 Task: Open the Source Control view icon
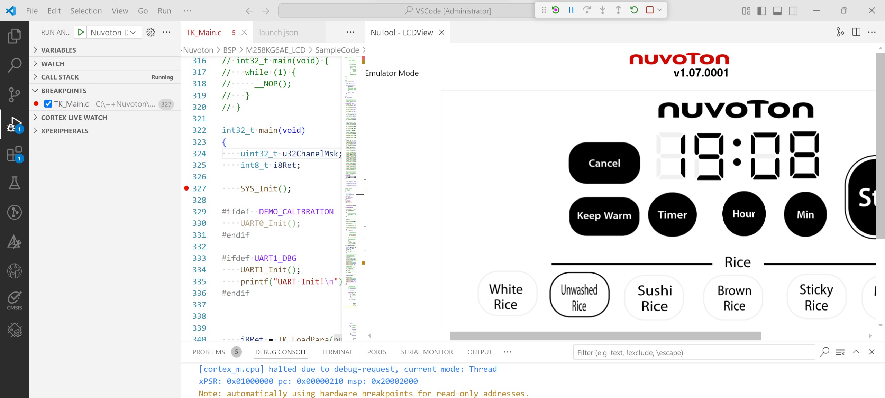coord(14,94)
